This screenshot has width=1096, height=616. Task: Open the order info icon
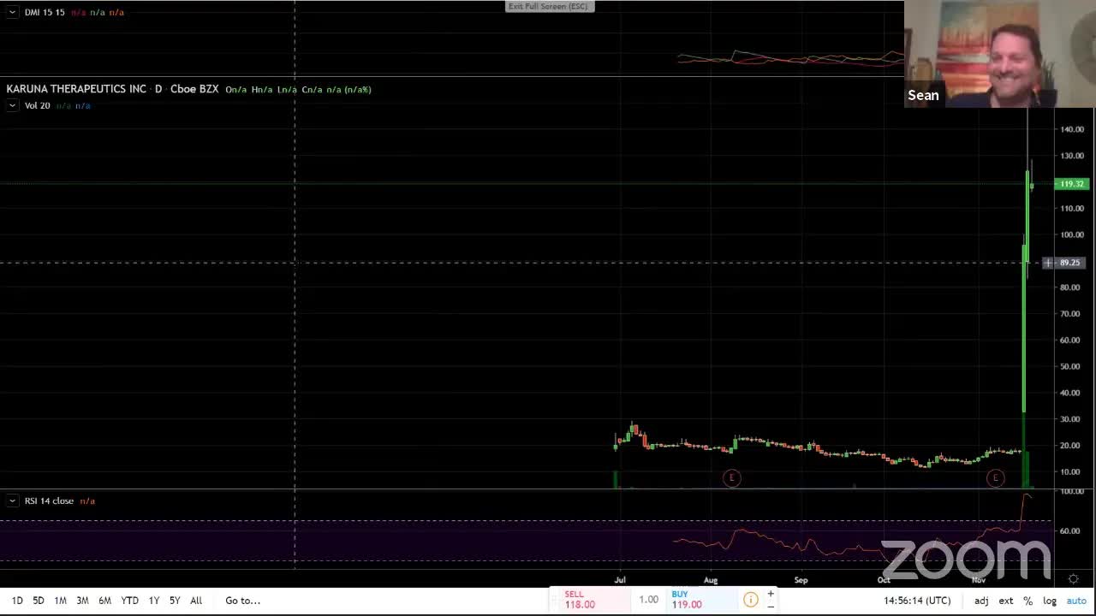click(750, 600)
